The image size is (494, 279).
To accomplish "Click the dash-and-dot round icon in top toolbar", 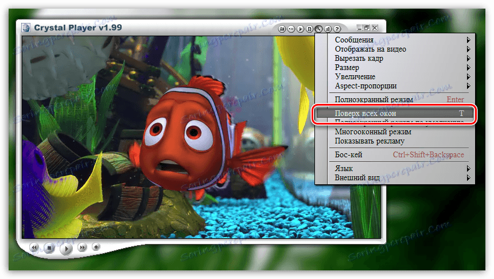I will [291, 29].
